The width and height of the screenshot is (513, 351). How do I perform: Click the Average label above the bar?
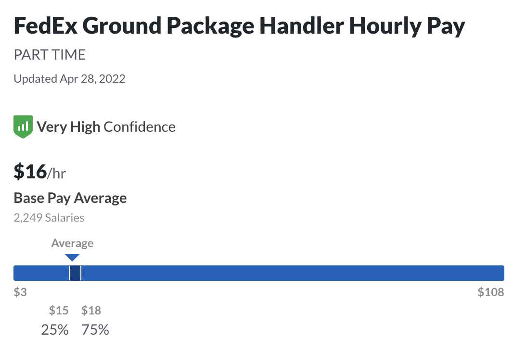72,243
